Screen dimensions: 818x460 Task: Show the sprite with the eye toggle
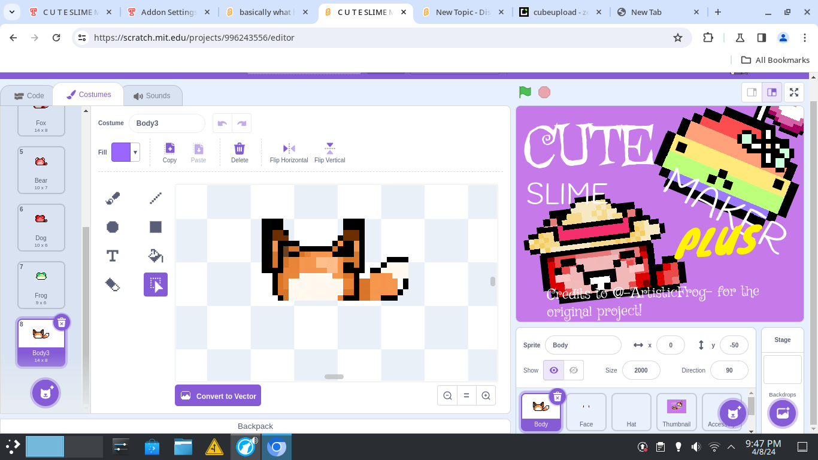tap(553, 370)
